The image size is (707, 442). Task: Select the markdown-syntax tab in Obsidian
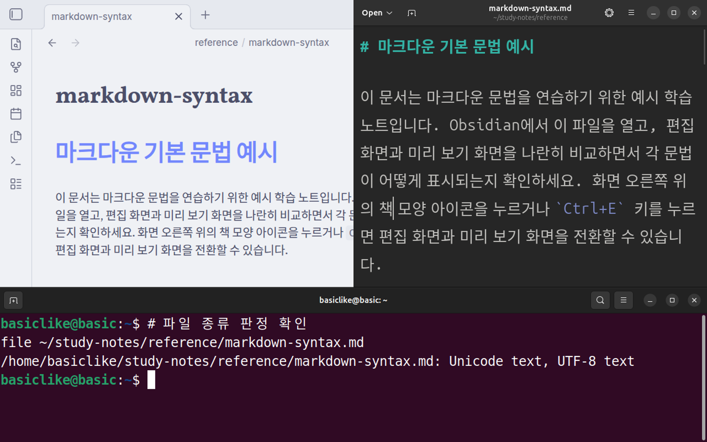pos(117,17)
